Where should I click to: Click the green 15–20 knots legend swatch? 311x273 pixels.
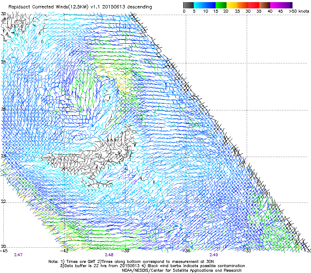(x=221, y=5)
